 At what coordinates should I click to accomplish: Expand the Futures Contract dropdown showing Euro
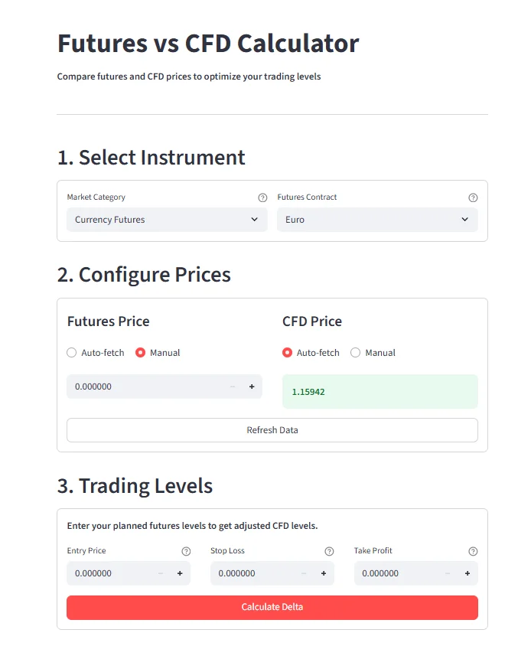377,220
